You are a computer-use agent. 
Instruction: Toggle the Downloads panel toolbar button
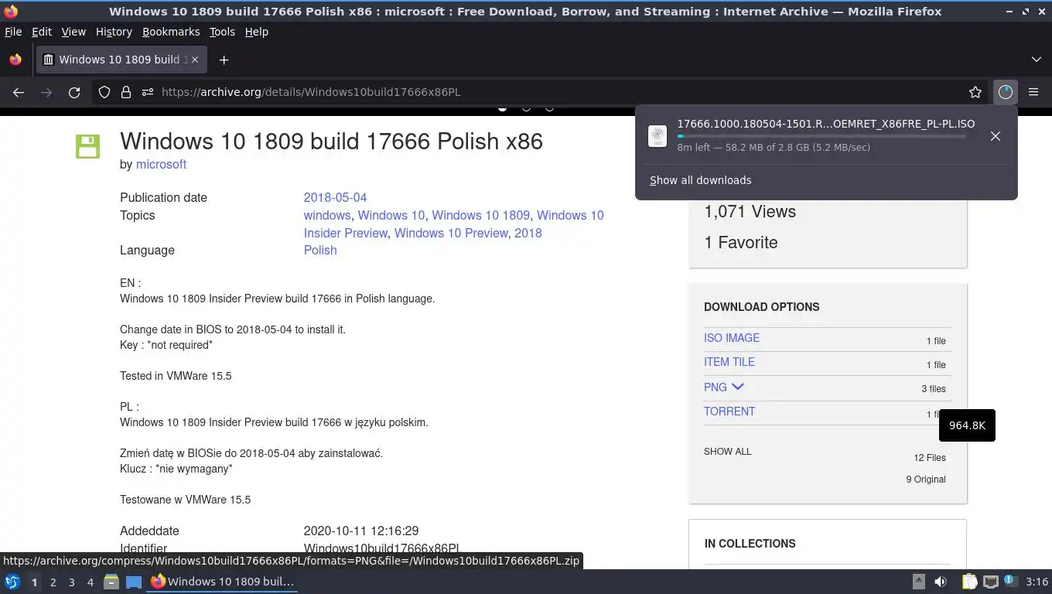[1005, 92]
